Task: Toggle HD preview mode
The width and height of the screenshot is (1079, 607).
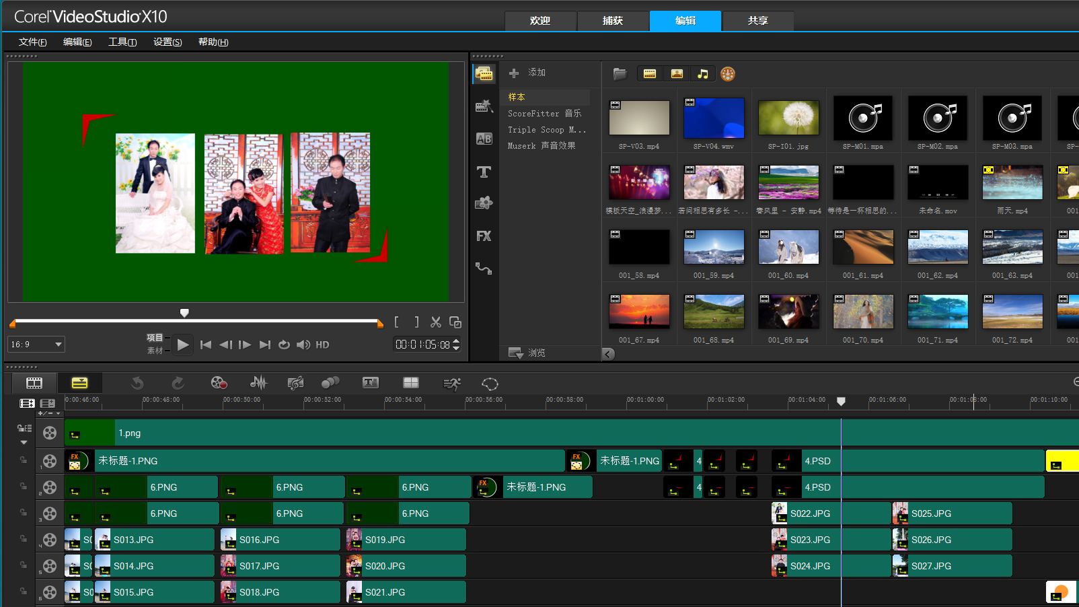Action: click(323, 345)
